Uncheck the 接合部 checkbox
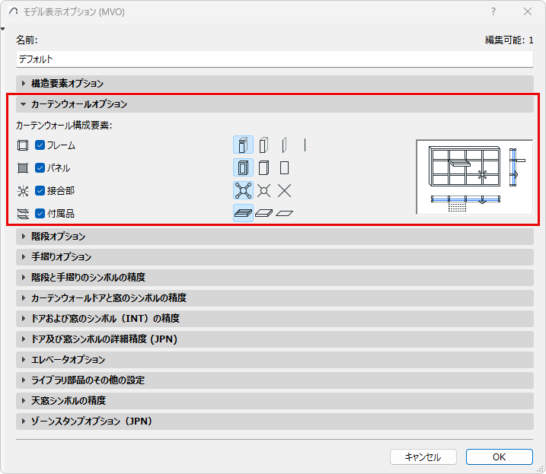The image size is (546, 474). pyautogui.click(x=40, y=191)
